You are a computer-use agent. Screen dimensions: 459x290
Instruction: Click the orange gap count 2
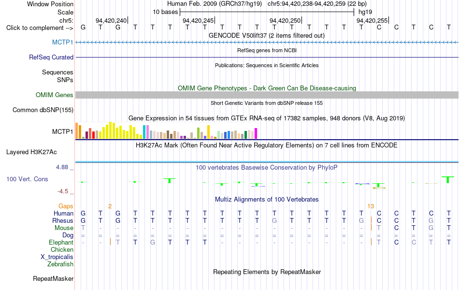click(110, 206)
